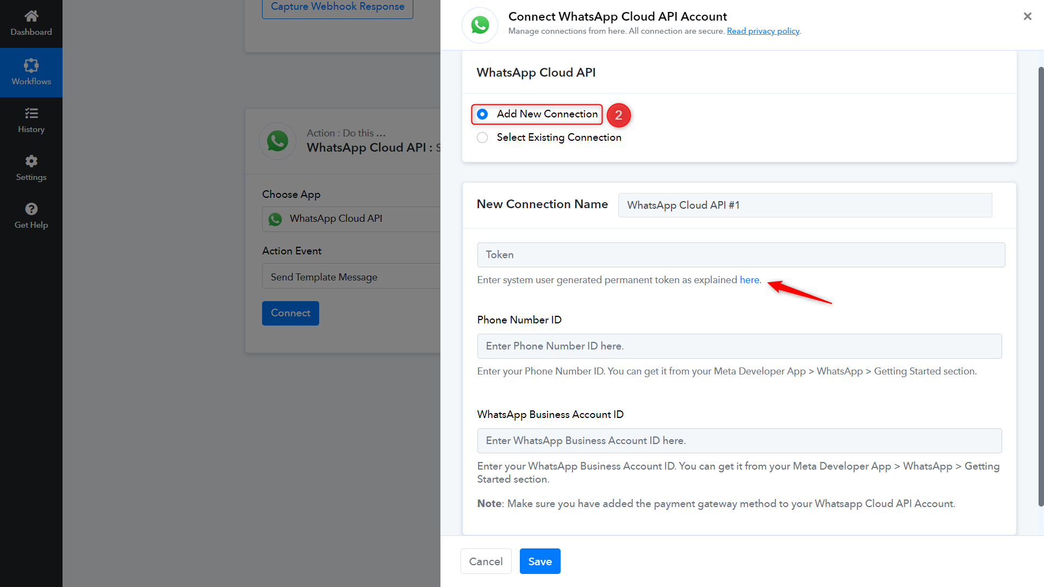Click the Workflows label in sidebar
Viewport: 1044px width, 587px height.
(31, 82)
